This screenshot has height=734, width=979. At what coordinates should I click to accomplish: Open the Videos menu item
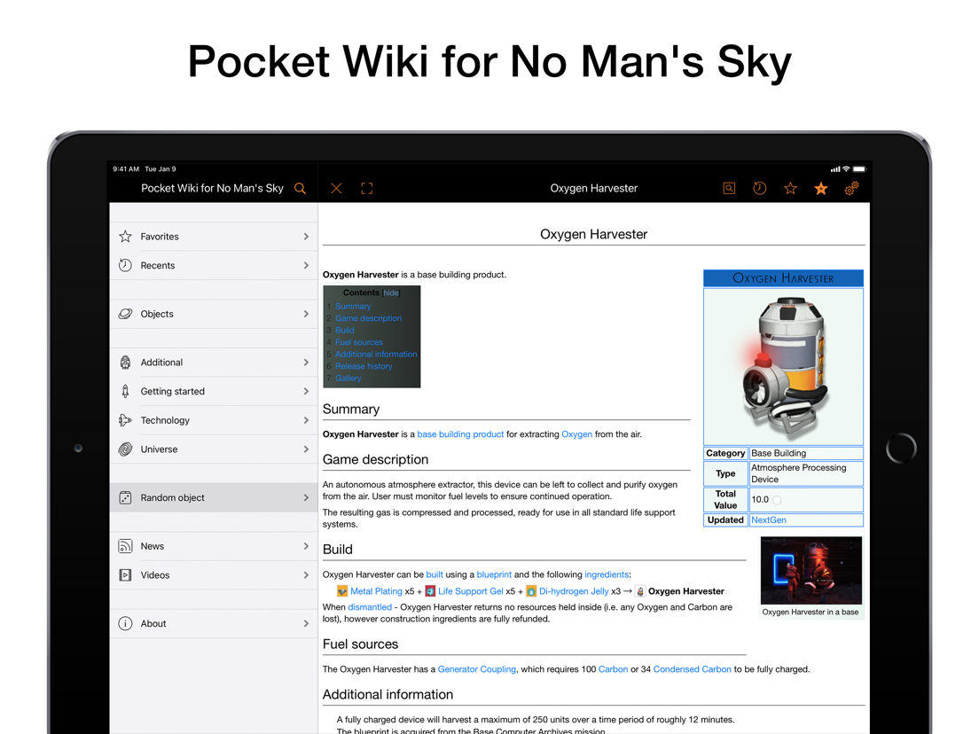(214, 574)
